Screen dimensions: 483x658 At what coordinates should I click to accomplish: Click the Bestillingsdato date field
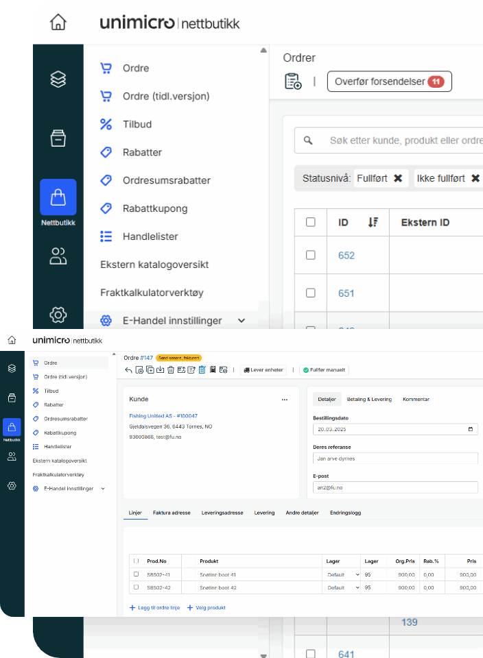click(x=395, y=429)
